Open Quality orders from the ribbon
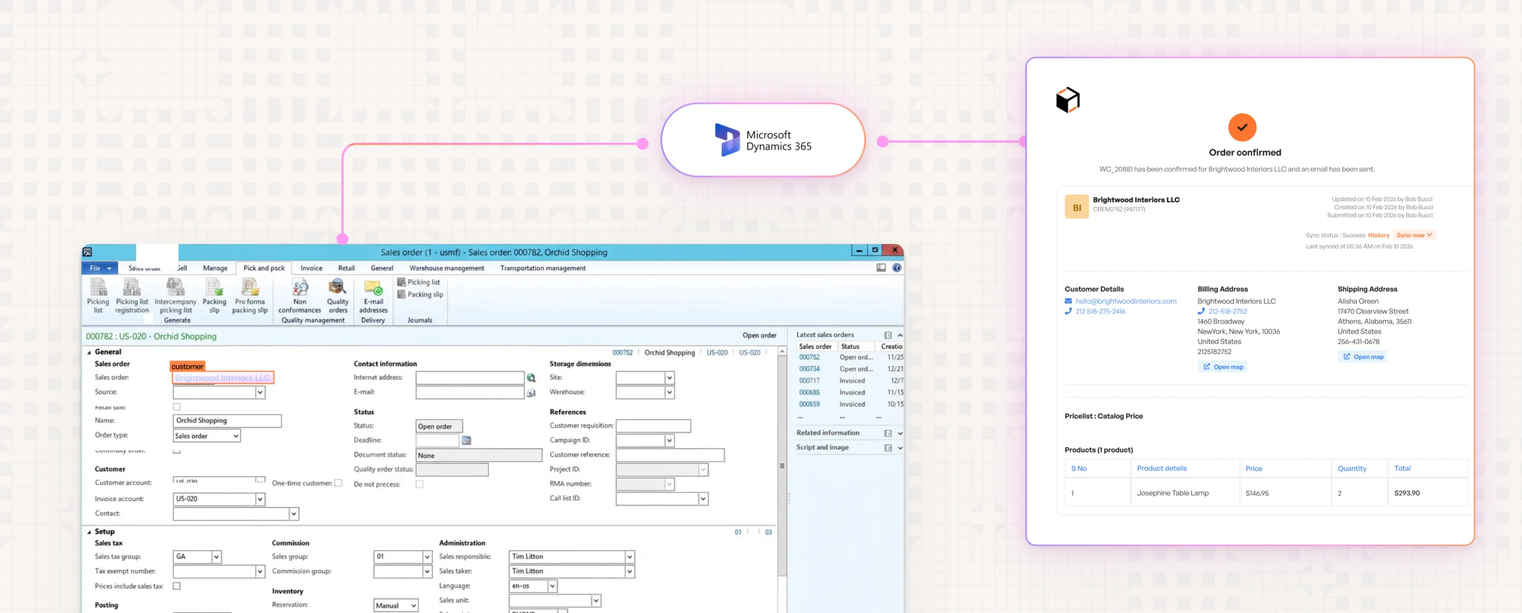This screenshot has width=1522, height=613. coord(338,295)
